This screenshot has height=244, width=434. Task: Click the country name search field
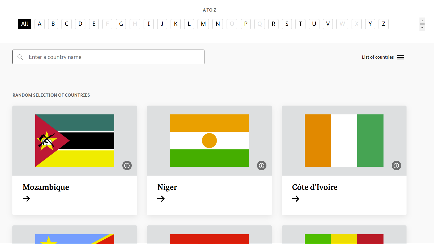tap(108, 57)
